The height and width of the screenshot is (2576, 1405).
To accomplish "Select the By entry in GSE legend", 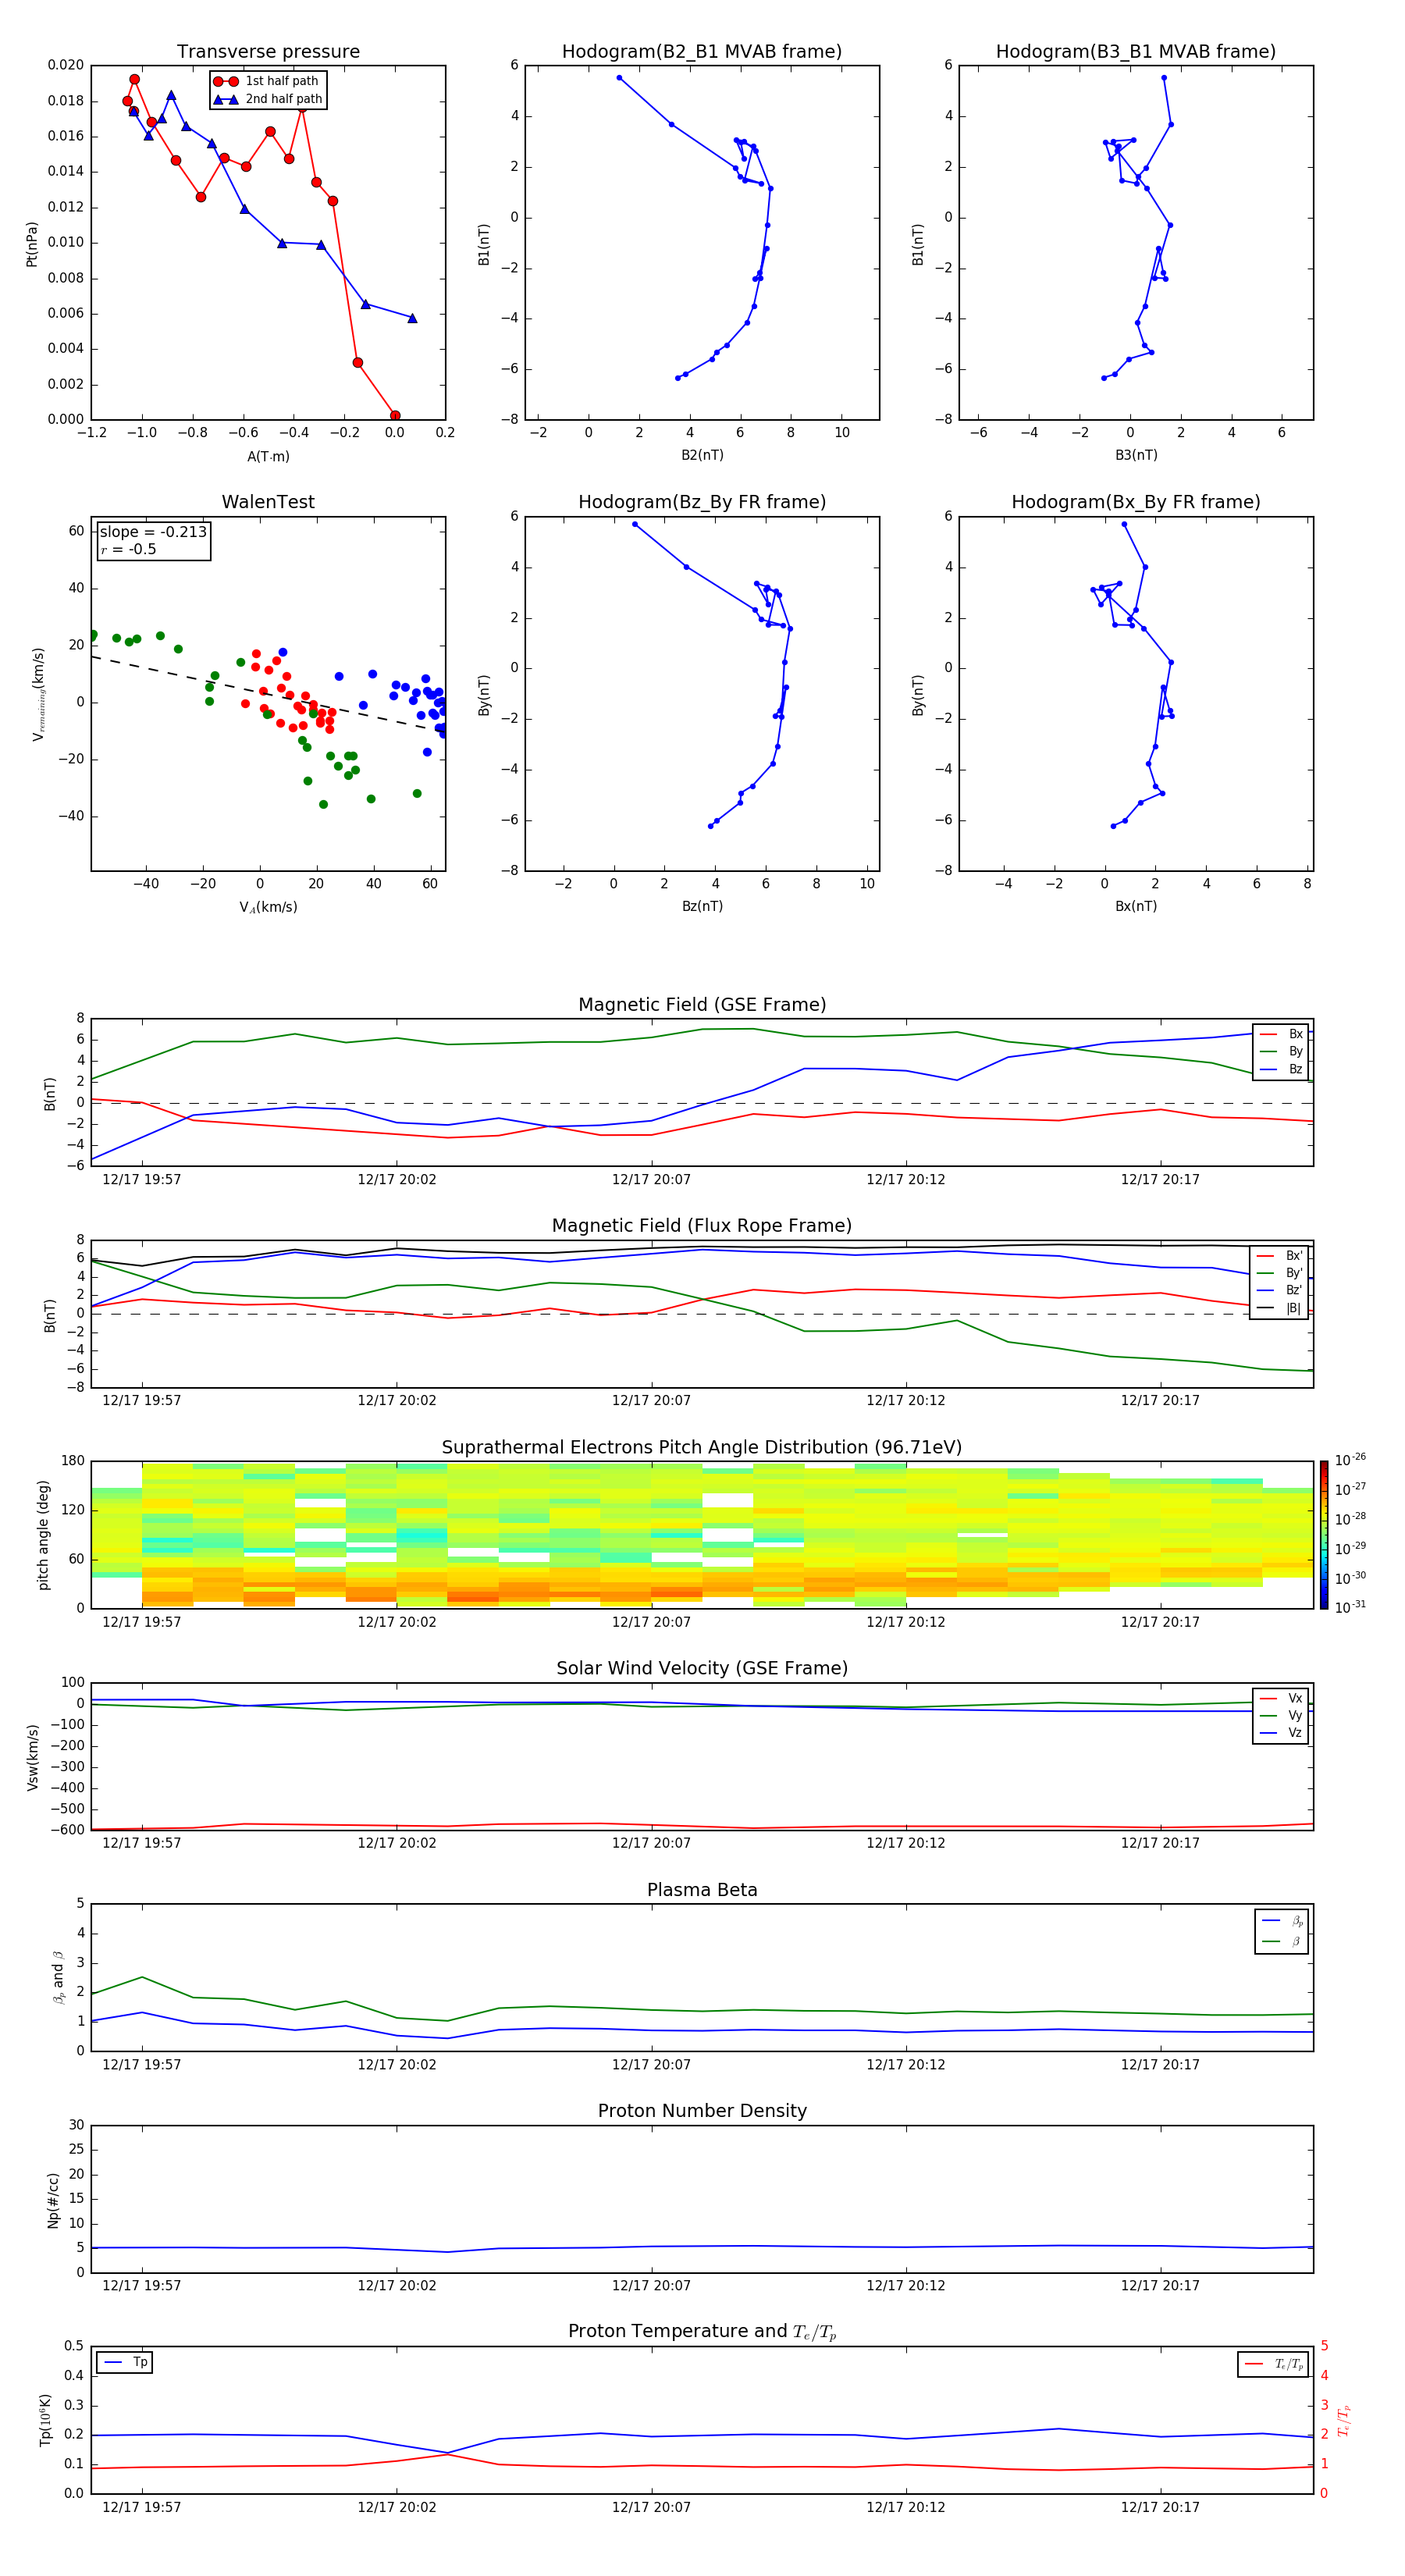I will pos(1281,1051).
